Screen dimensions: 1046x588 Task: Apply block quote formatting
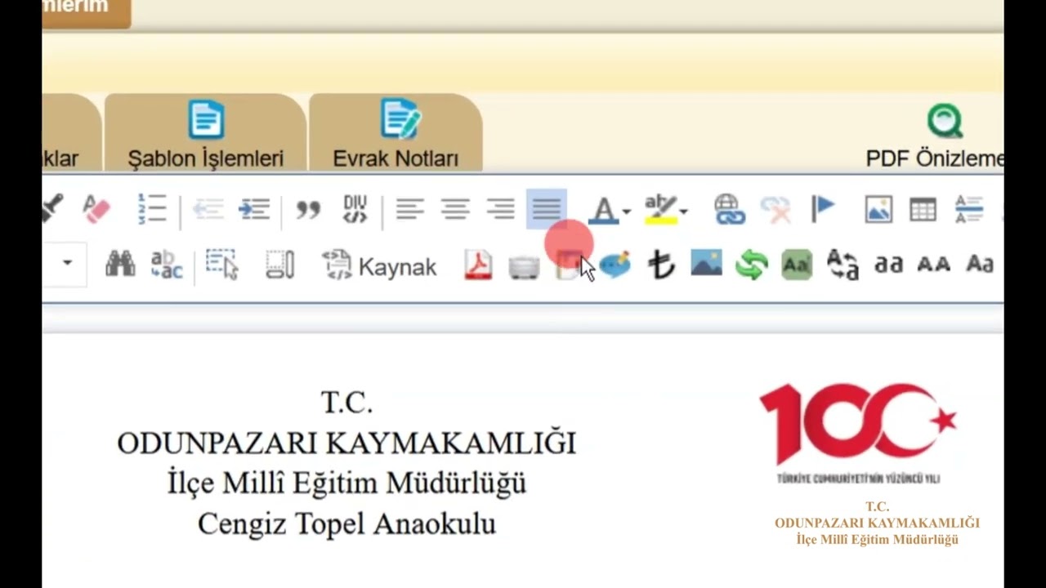tap(308, 211)
